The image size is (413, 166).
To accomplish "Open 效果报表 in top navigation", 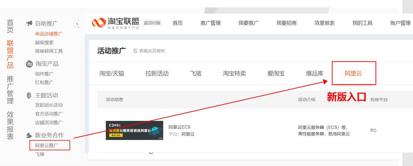I will point(324,23).
